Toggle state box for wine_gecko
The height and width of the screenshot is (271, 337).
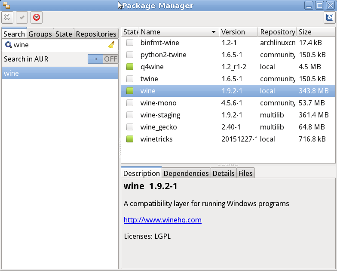(x=130, y=127)
